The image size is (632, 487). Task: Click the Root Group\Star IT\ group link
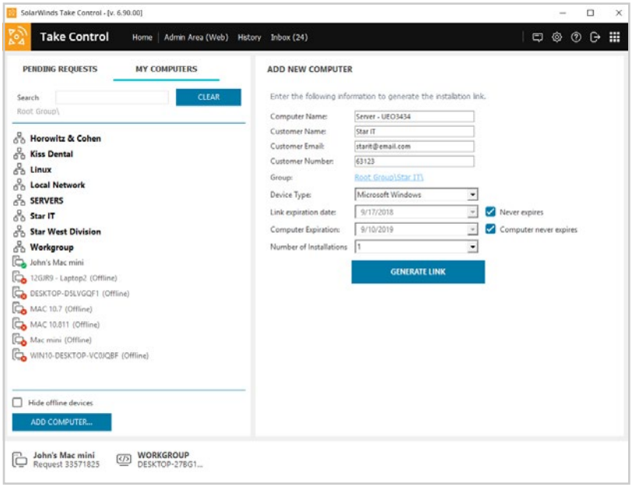tap(389, 177)
